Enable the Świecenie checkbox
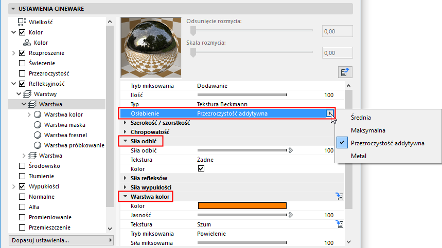The width and height of the screenshot is (442, 248). [22, 63]
